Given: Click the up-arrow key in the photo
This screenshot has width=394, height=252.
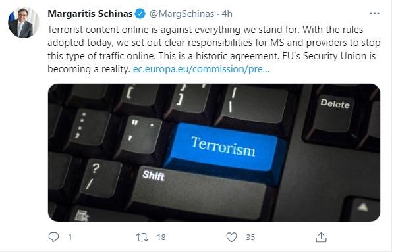Looking at the screenshot, I should pos(362,209).
